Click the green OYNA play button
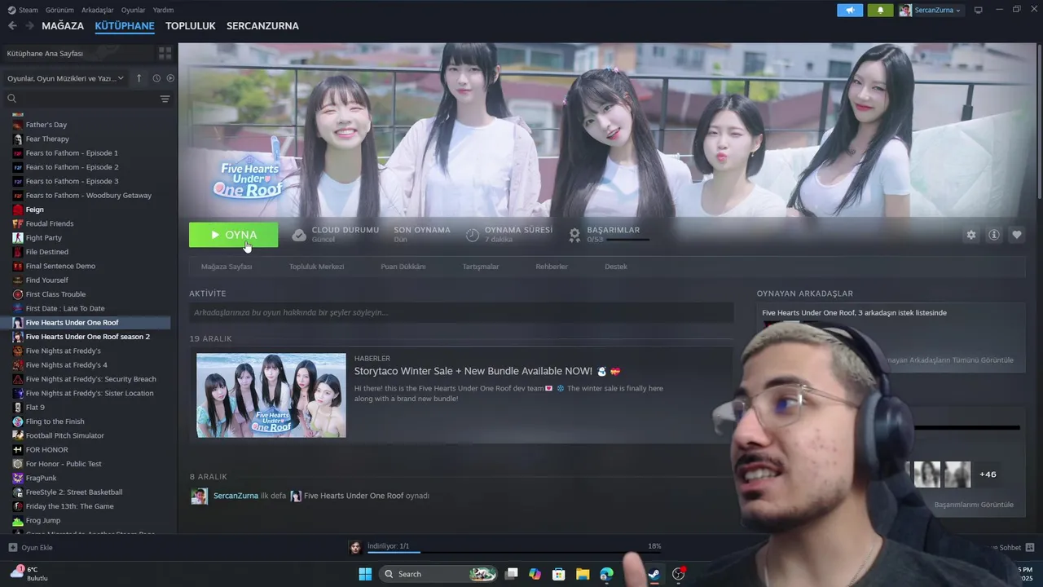The width and height of the screenshot is (1043, 587). pos(233,235)
